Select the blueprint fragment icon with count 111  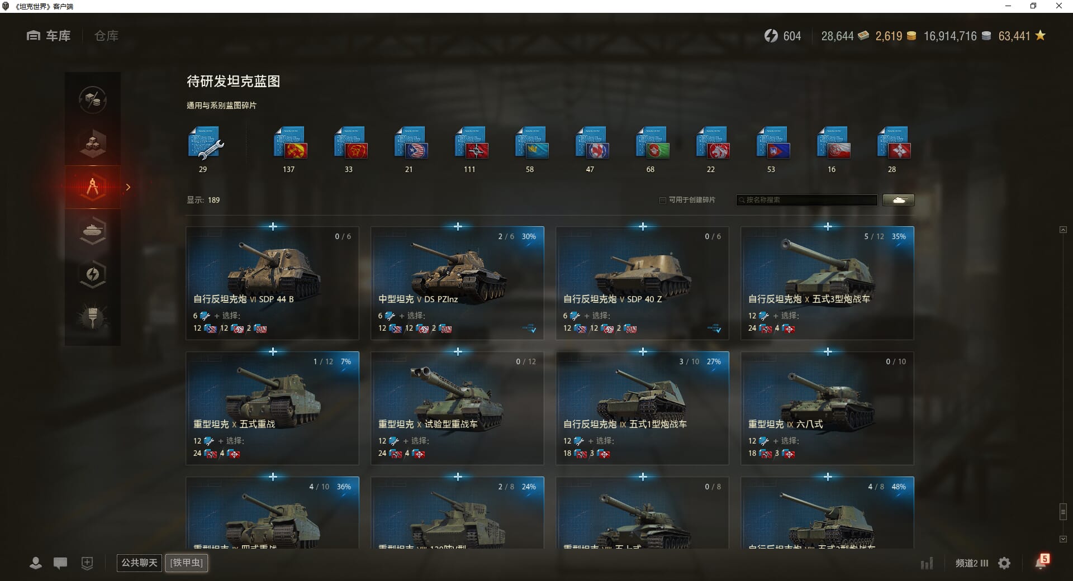[471, 143]
